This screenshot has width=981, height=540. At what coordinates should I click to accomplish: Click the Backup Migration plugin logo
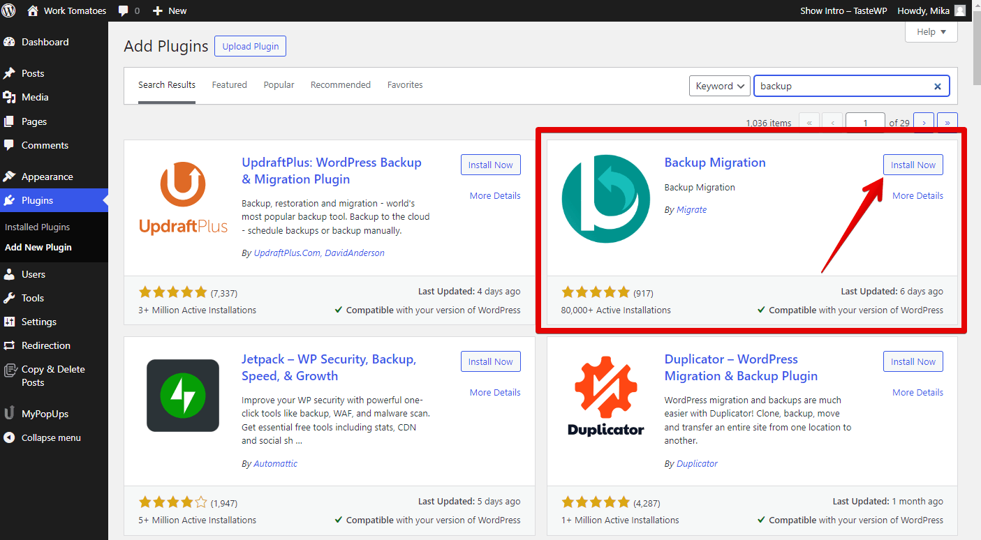pos(605,199)
